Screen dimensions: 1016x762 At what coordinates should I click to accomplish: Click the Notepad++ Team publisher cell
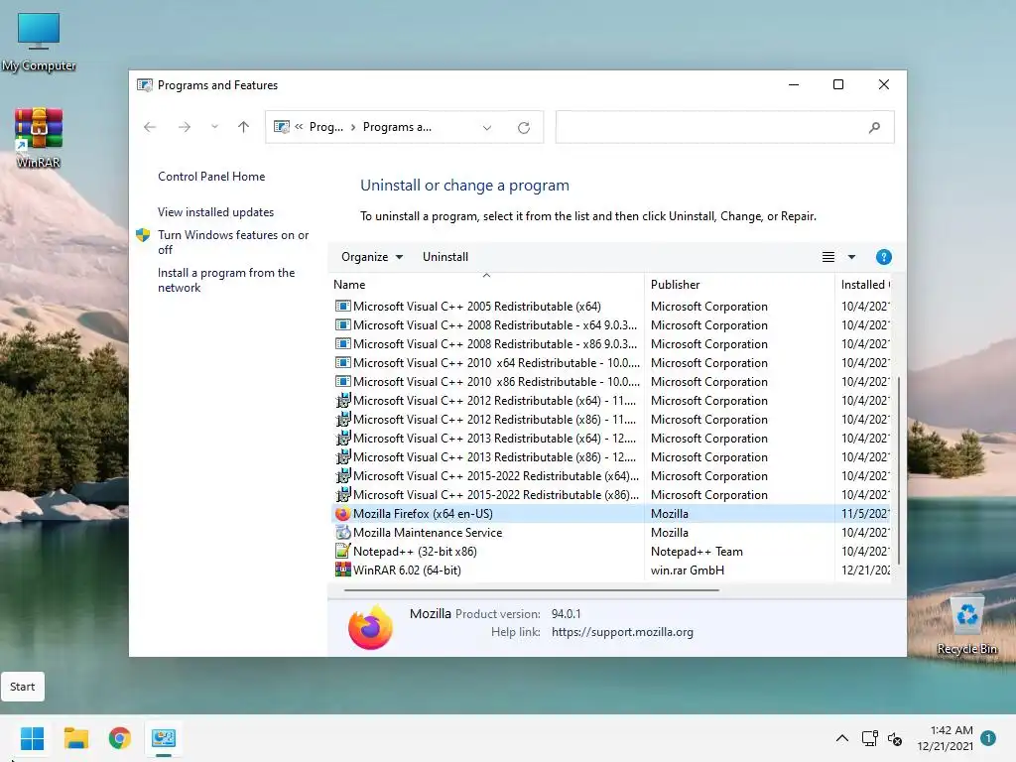697,552
